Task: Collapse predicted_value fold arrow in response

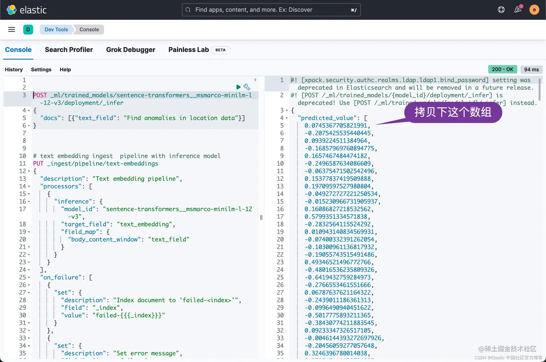Action: pyautogui.click(x=287, y=118)
